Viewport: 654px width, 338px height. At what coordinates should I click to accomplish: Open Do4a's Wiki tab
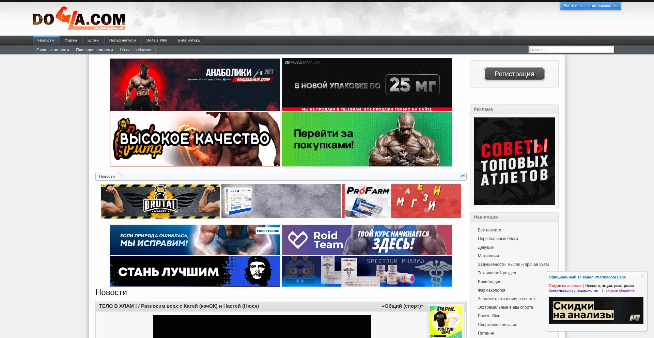(x=157, y=40)
